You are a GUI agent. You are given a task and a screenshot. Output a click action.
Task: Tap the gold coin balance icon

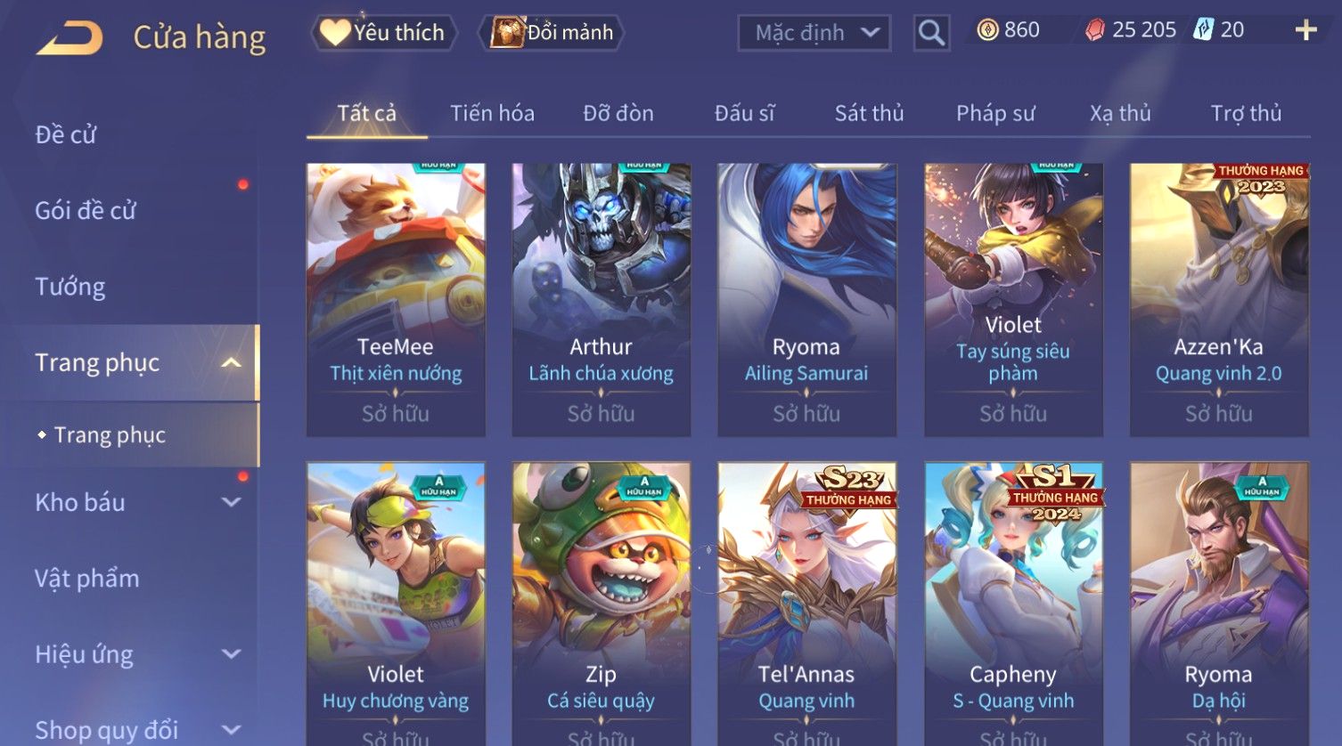click(987, 30)
